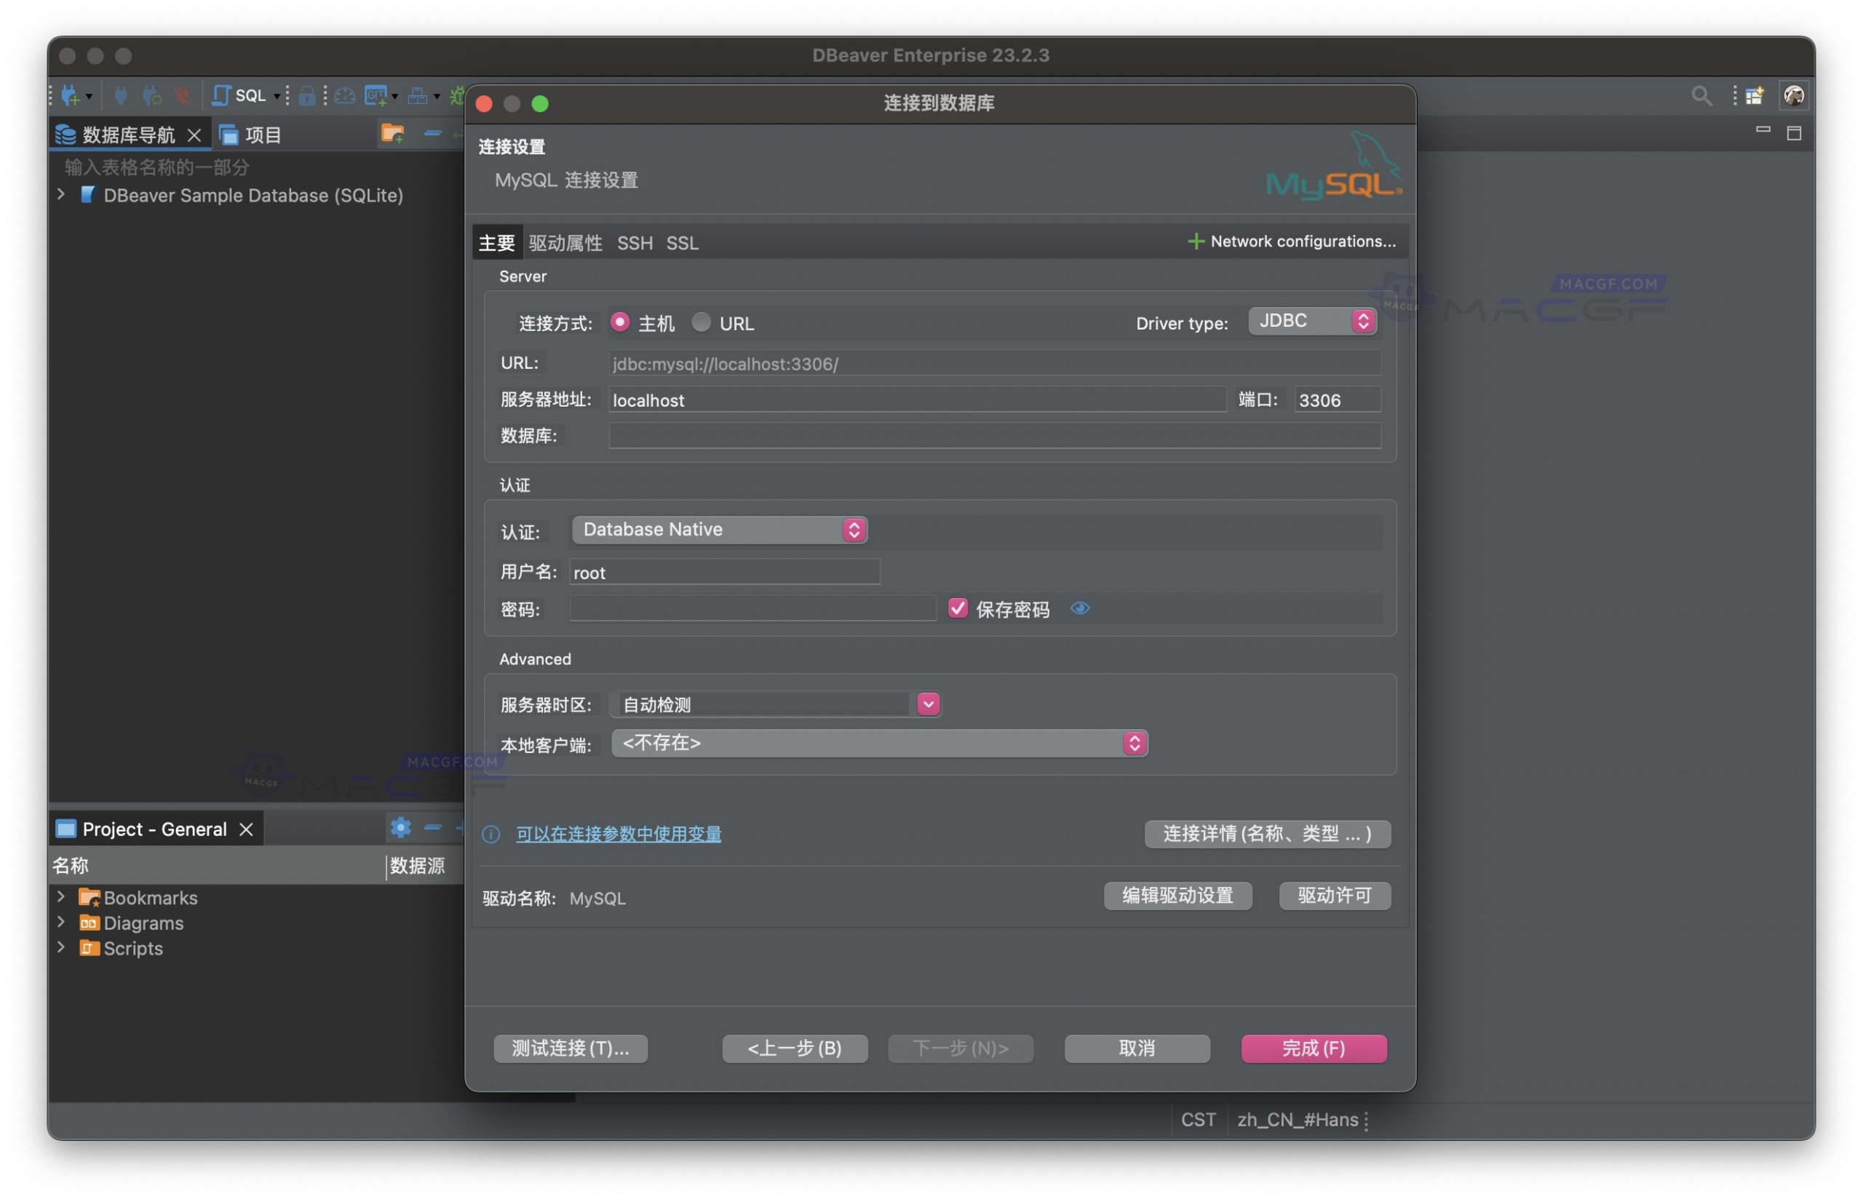Screen dimensions: 1863x1199
Task: Click the search icon in the top bar
Action: [1702, 95]
